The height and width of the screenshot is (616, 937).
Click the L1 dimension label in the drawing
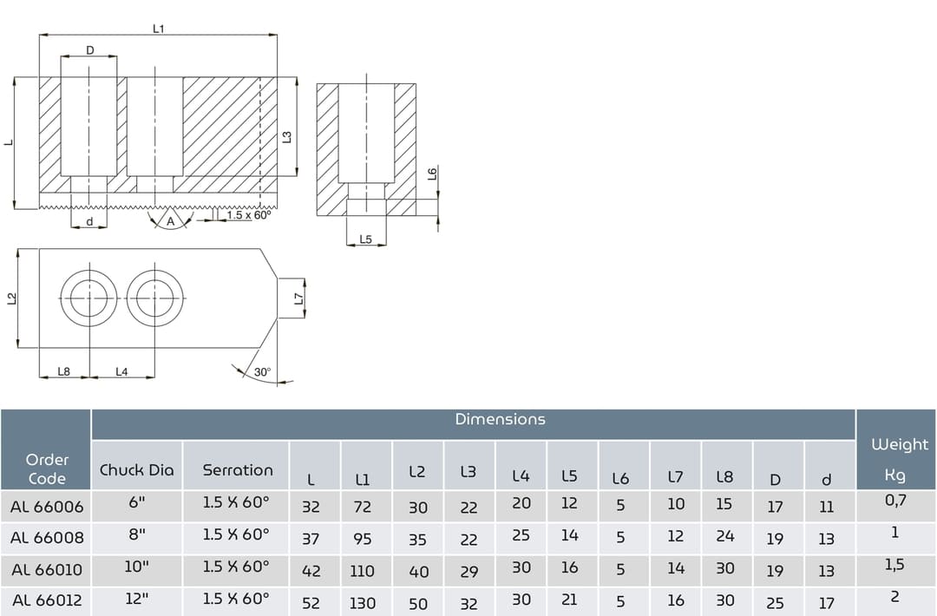[158, 29]
